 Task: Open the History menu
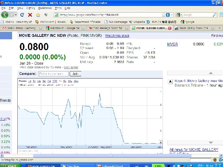[x=31, y=8]
